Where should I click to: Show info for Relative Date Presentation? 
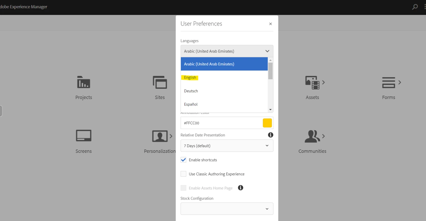270,135
